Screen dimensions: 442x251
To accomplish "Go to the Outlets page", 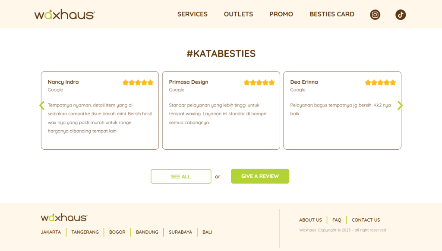I will coord(238,14).
